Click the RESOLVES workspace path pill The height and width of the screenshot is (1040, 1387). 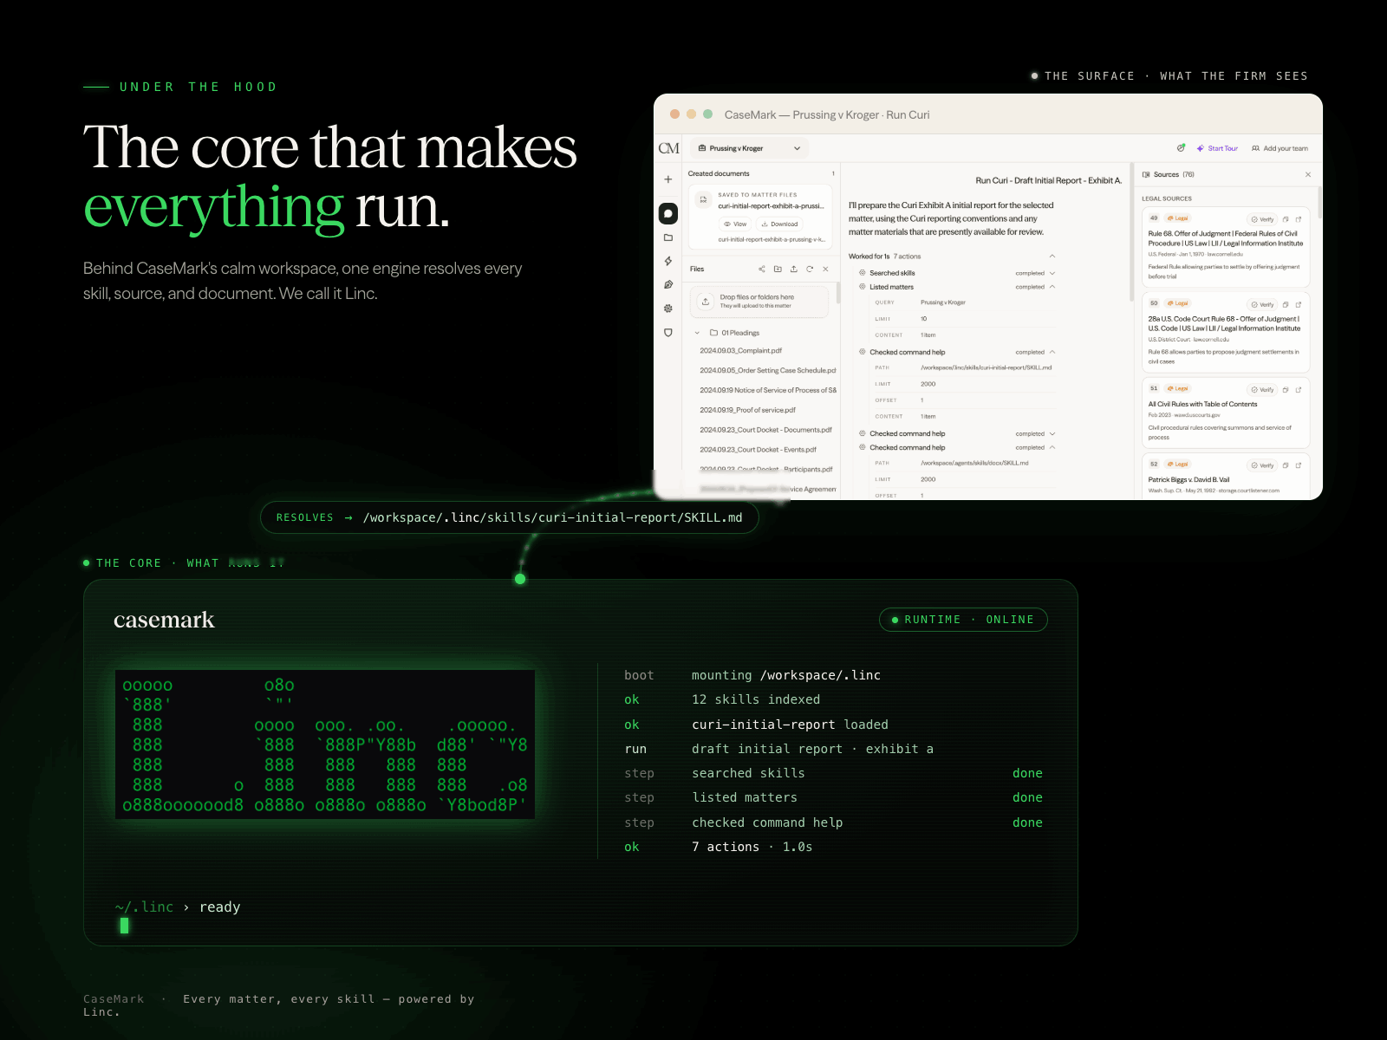pos(510,517)
